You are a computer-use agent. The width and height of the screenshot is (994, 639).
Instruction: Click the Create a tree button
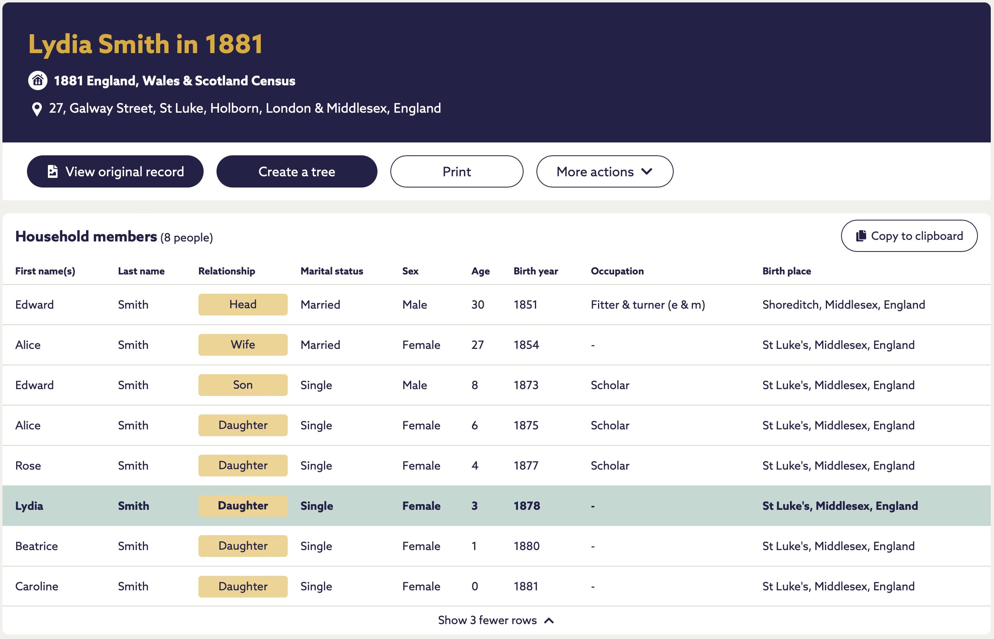point(297,171)
